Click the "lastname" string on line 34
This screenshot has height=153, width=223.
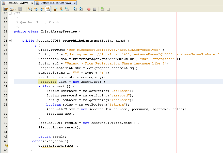coord(120,100)
